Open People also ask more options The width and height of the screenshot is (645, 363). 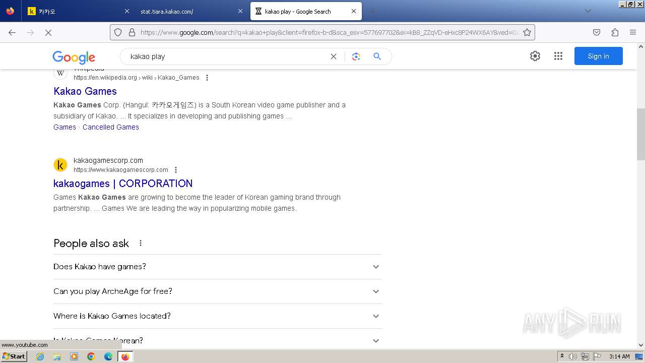[x=141, y=243]
